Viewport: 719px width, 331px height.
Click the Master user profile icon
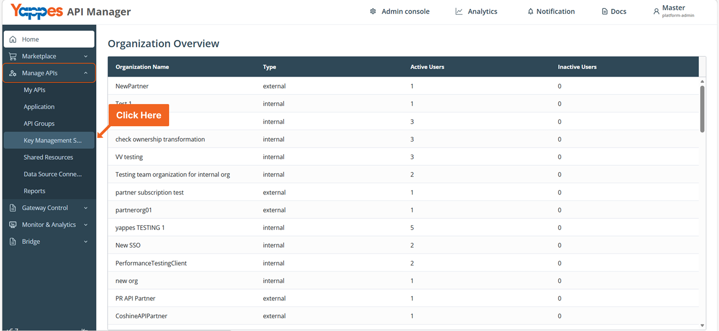click(656, 11)
